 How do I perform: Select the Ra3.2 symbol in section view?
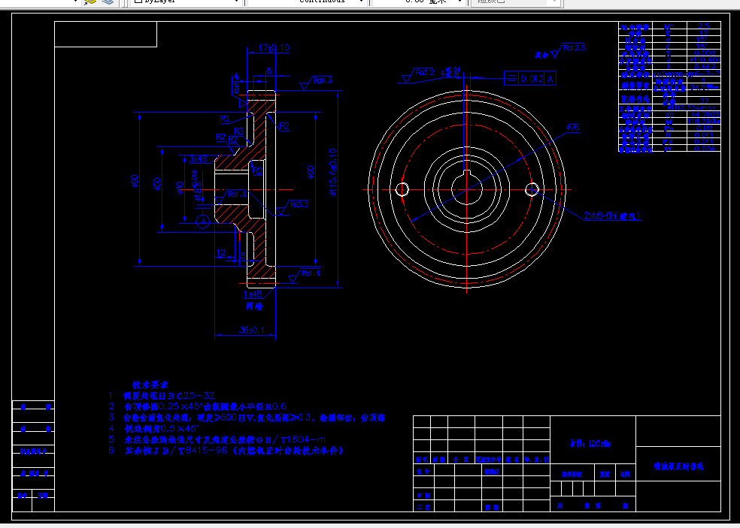coord(293,207)
